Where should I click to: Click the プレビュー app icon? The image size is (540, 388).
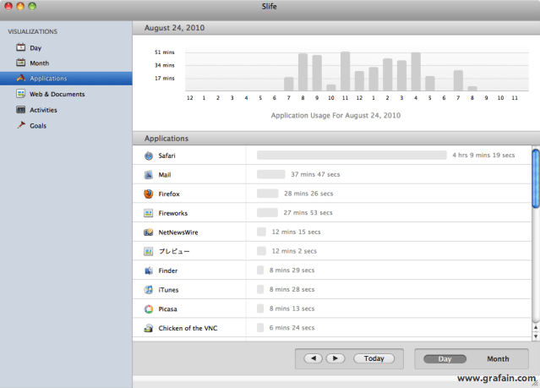(149, 251)
